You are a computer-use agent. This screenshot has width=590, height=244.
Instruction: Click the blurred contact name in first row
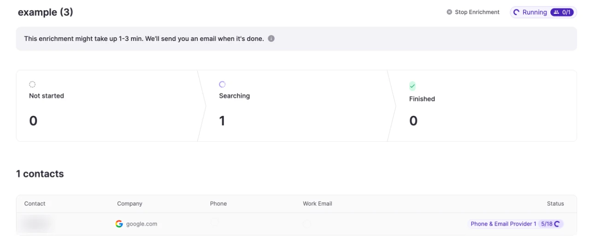[x=36, y=224]
